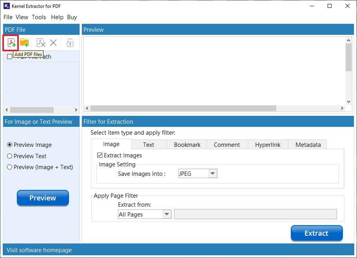The width and height of the screenshot is (357, 258).
Task: Uncheck the Extract Images checkbox
Action: tap(100, 155)
